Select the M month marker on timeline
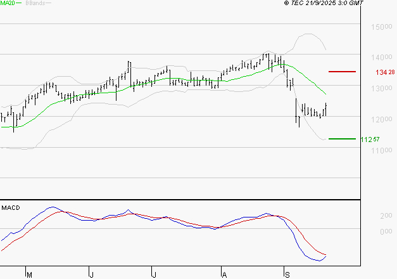Screen dimensions: 397x279 pyautogui.click(x=28, y=274)
